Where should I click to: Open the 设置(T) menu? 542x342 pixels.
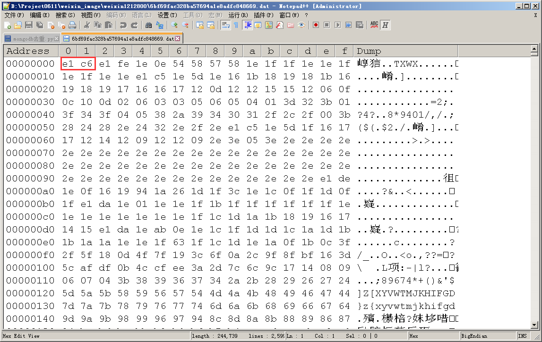[167, 15]
